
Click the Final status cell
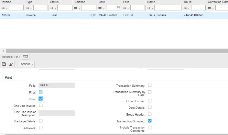click(54, 15)
